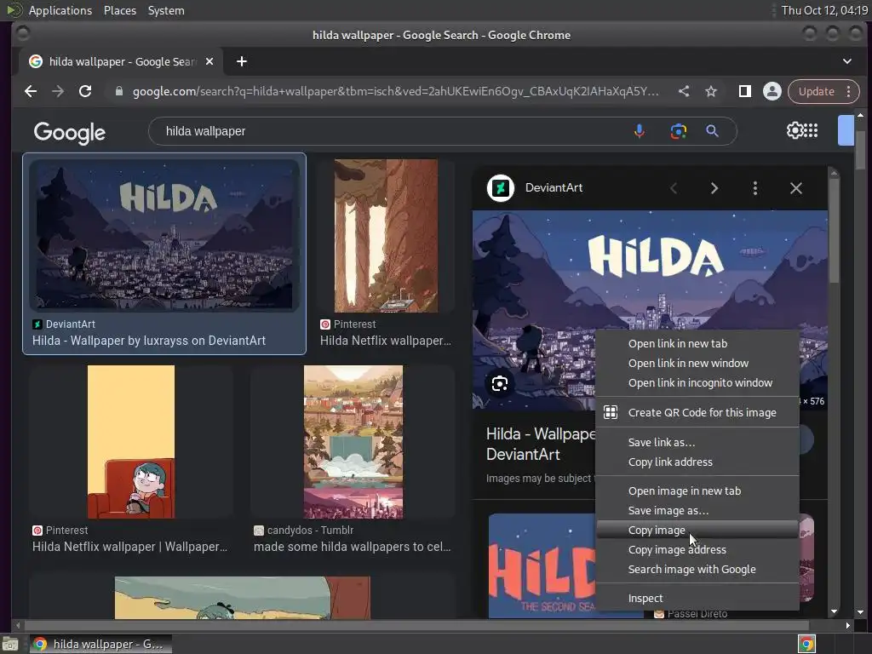Click the forward navigation arrow
Screen dimensions: 872x654
point(58,91)
